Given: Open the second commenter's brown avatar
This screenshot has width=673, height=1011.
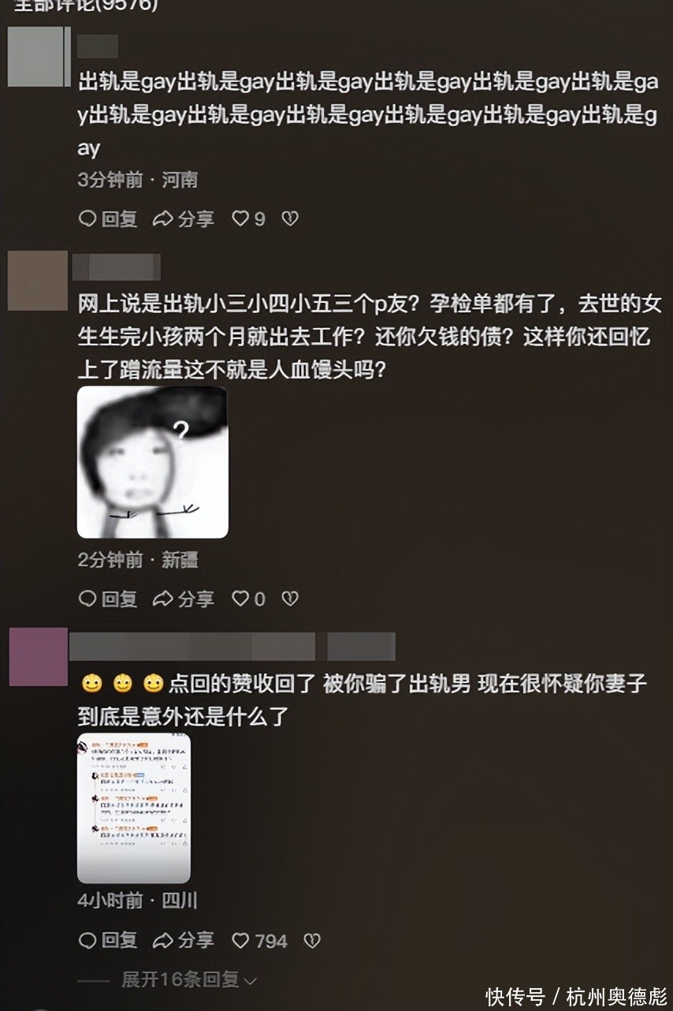Looking at the screenshot, I should [38, 281].
